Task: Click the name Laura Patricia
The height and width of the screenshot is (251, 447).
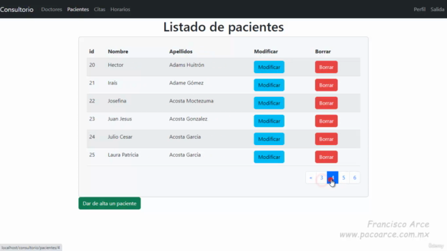Action: (x=123, y=155)
